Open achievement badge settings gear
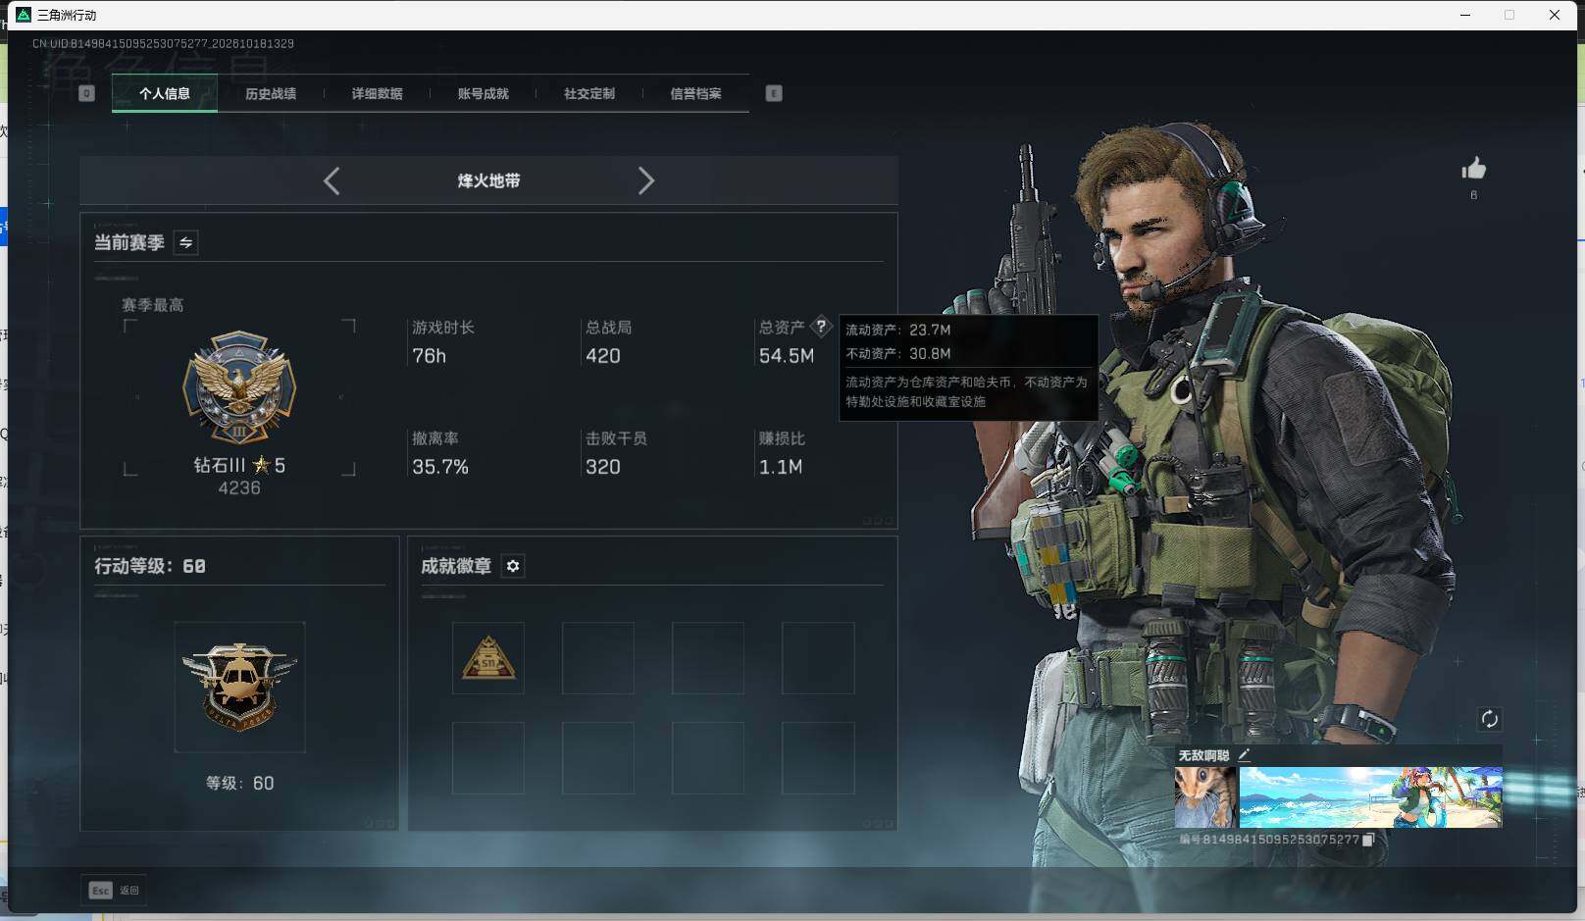1585x921 pixels. (x=513, y=566)
